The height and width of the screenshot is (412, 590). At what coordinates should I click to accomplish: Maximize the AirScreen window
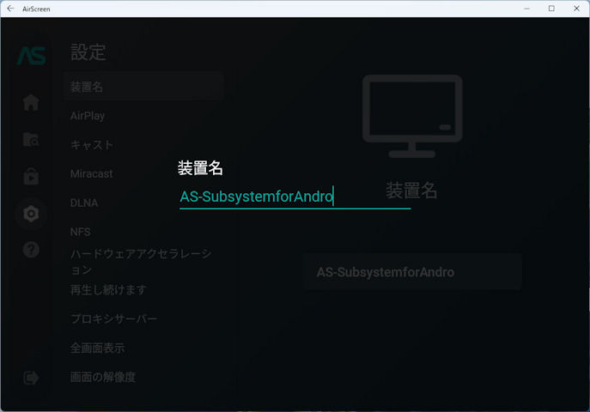pyautogui.click(x=551, y=9)
